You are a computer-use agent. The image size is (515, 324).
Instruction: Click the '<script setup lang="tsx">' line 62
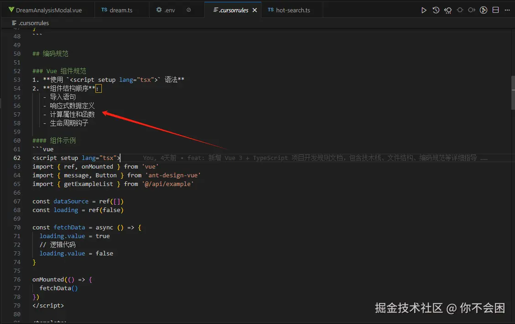coord(76,158)
